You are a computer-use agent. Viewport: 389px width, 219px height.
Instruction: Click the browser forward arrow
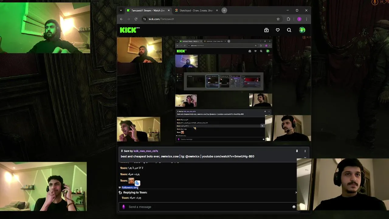point(129,19)
